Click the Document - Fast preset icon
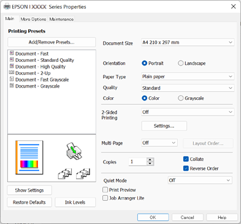Viewport: 241px width, 224px height. pyautogui.click(x=12, y=53)
